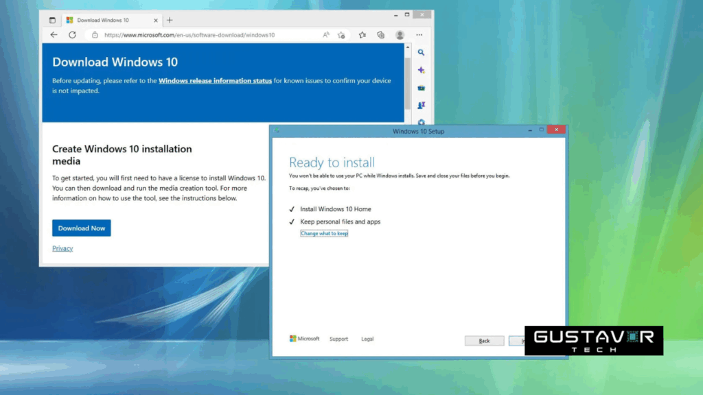Activate the Read aloud icon

click(326, 35)
